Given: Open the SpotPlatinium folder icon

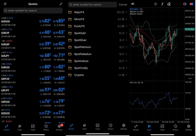Looking at the screenshot, I should click(70, 47).
